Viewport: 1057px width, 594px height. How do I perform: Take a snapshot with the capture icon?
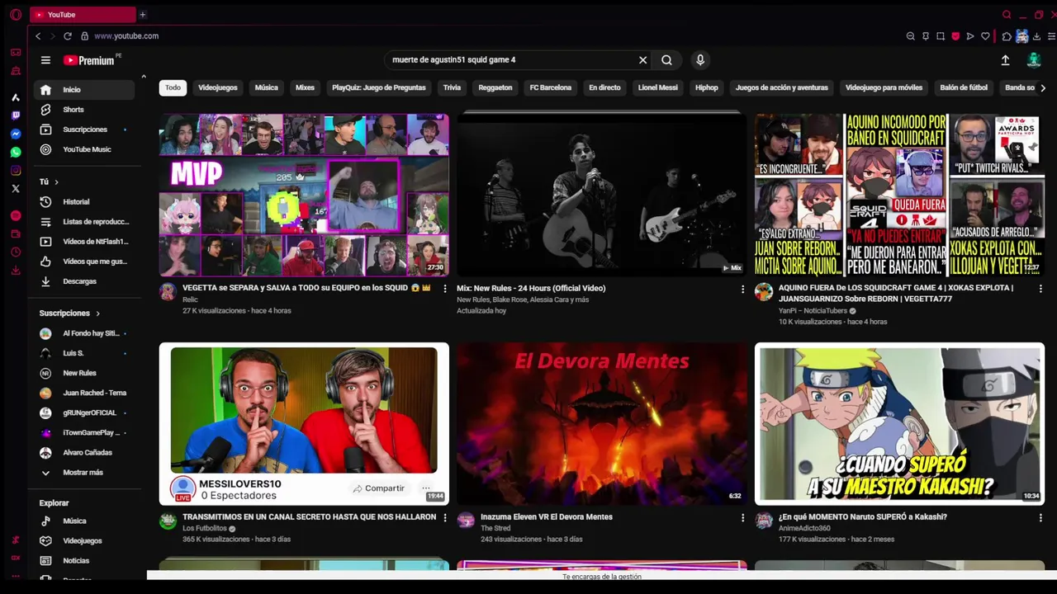(941, 36)
